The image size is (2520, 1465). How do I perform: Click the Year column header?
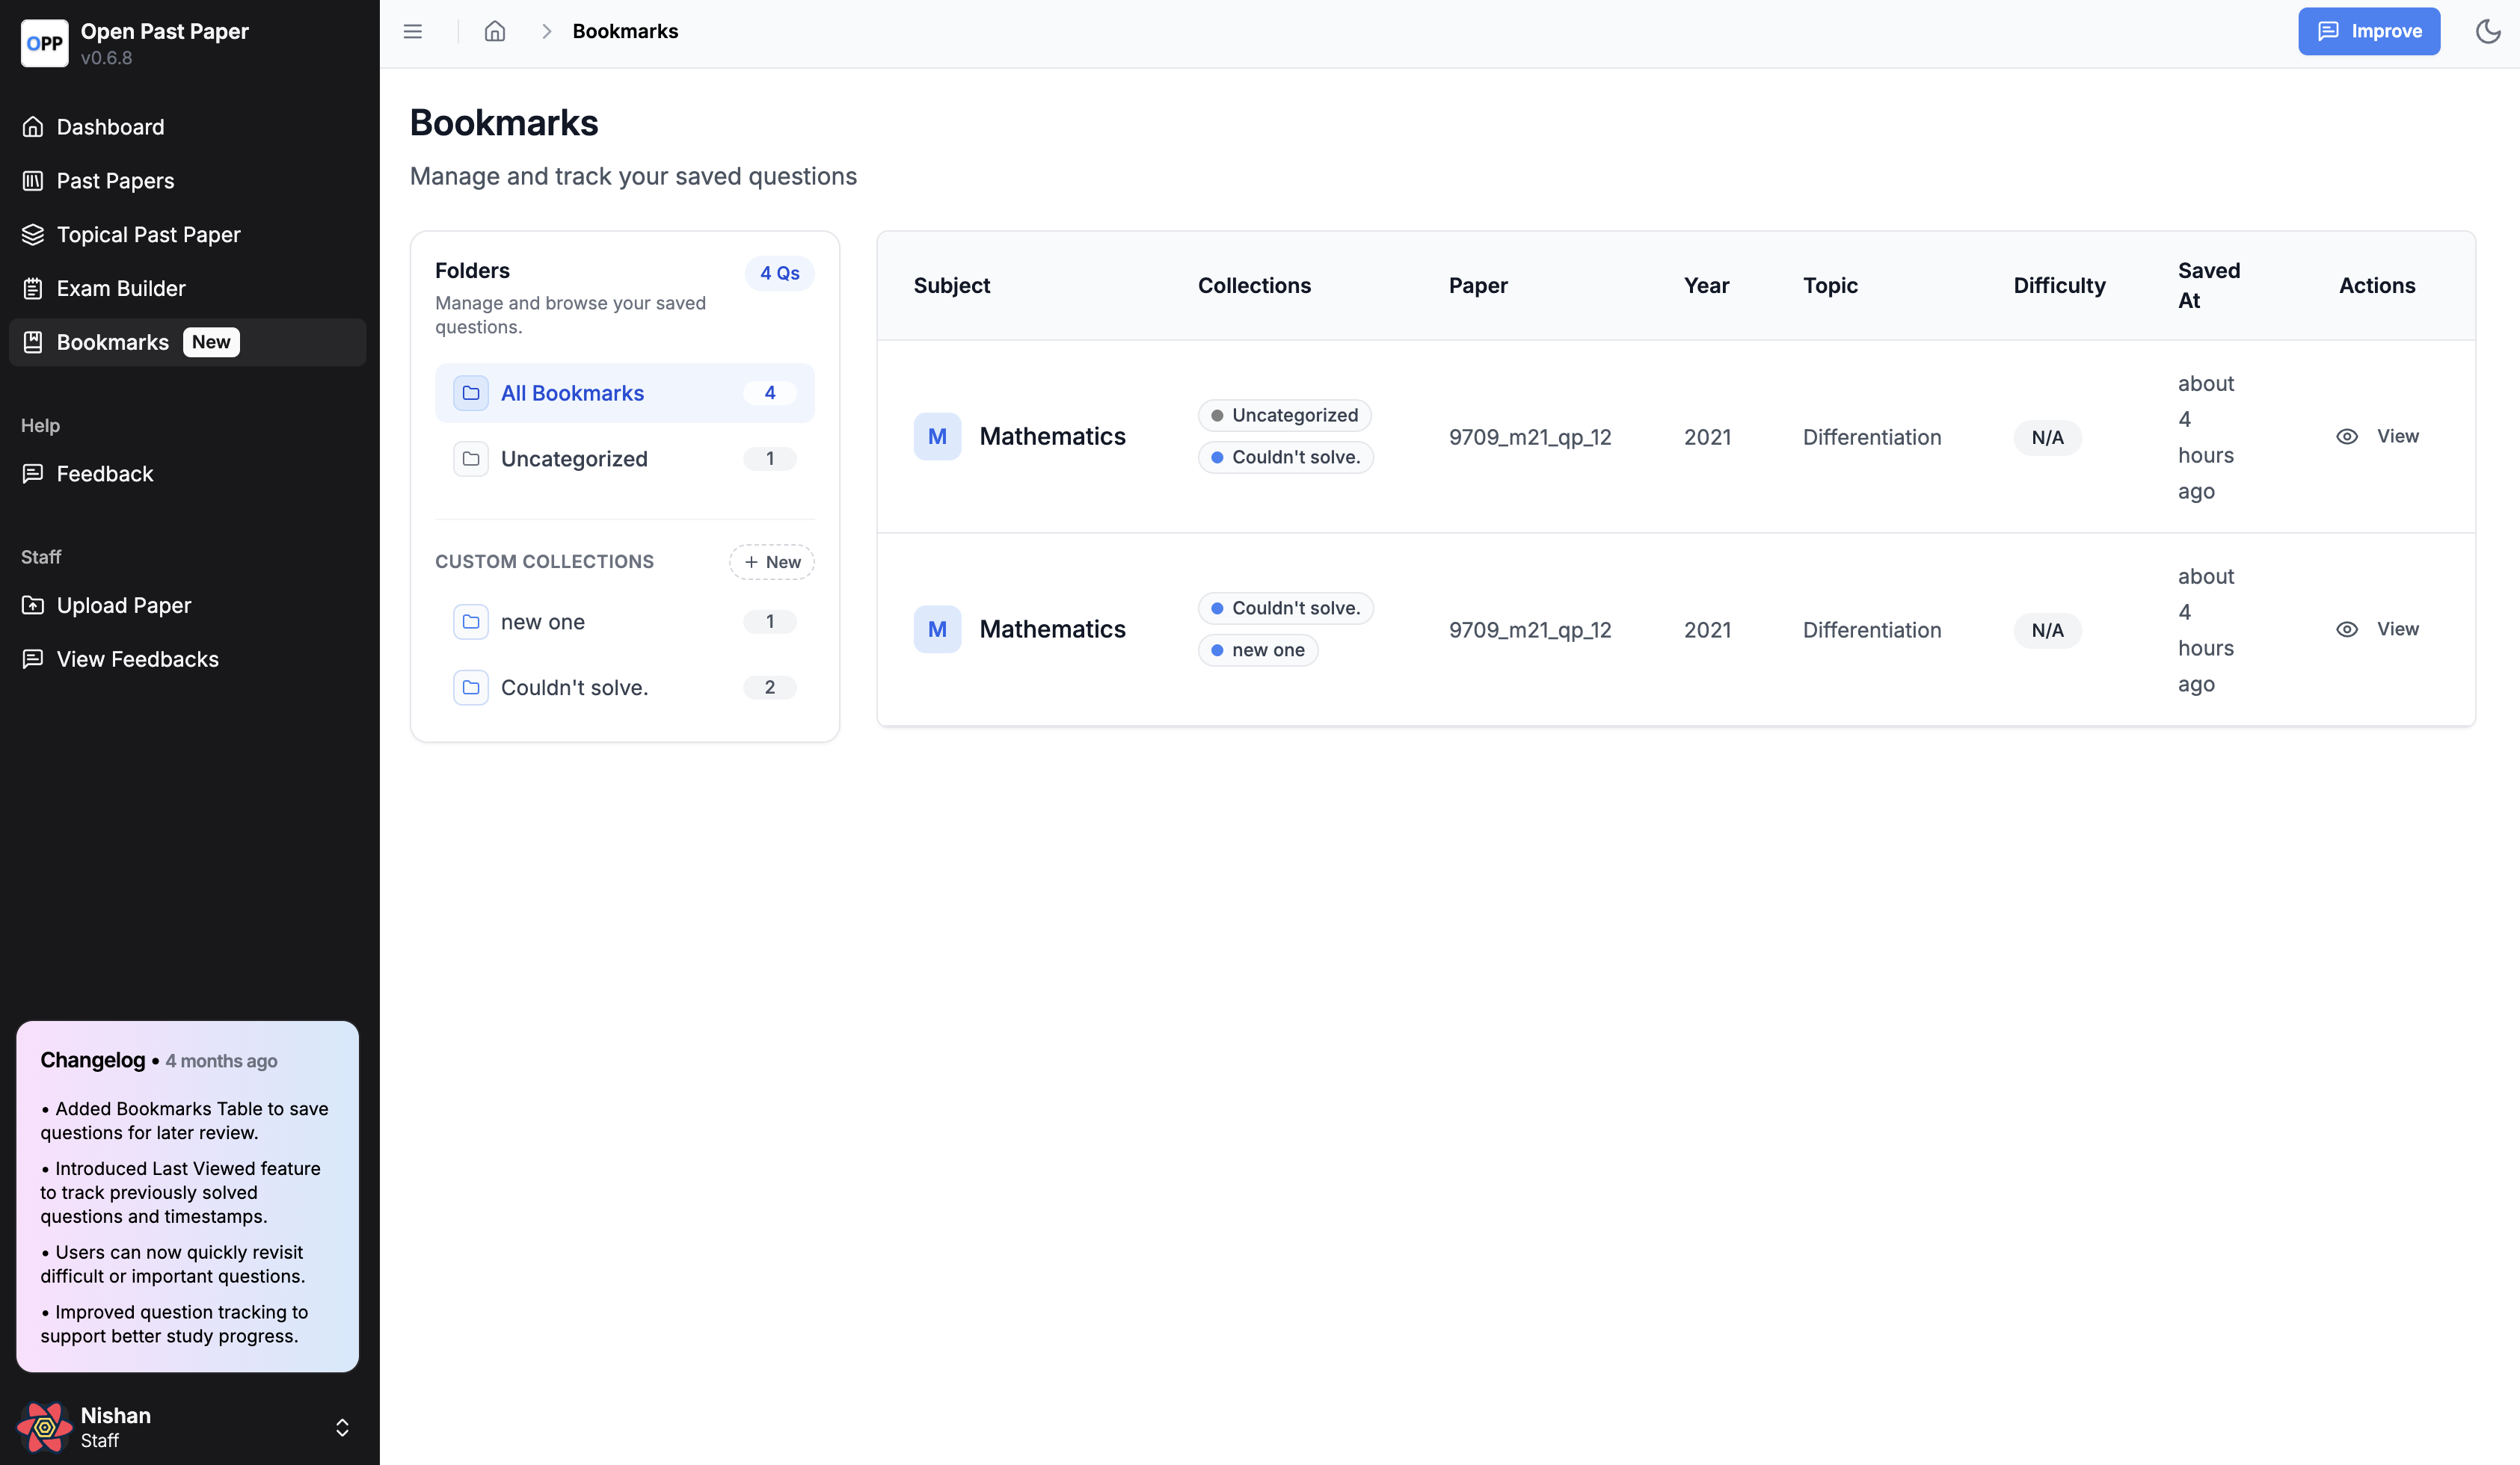[1706, 286]
